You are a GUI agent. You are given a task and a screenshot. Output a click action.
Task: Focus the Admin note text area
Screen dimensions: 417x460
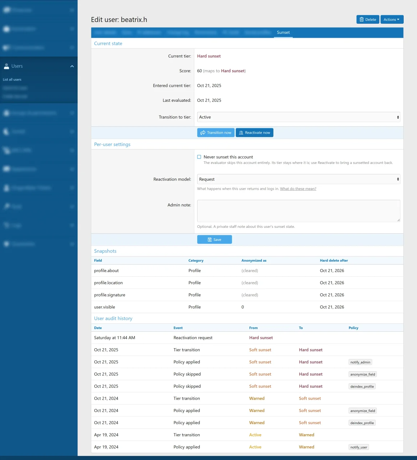click(299, 211)
